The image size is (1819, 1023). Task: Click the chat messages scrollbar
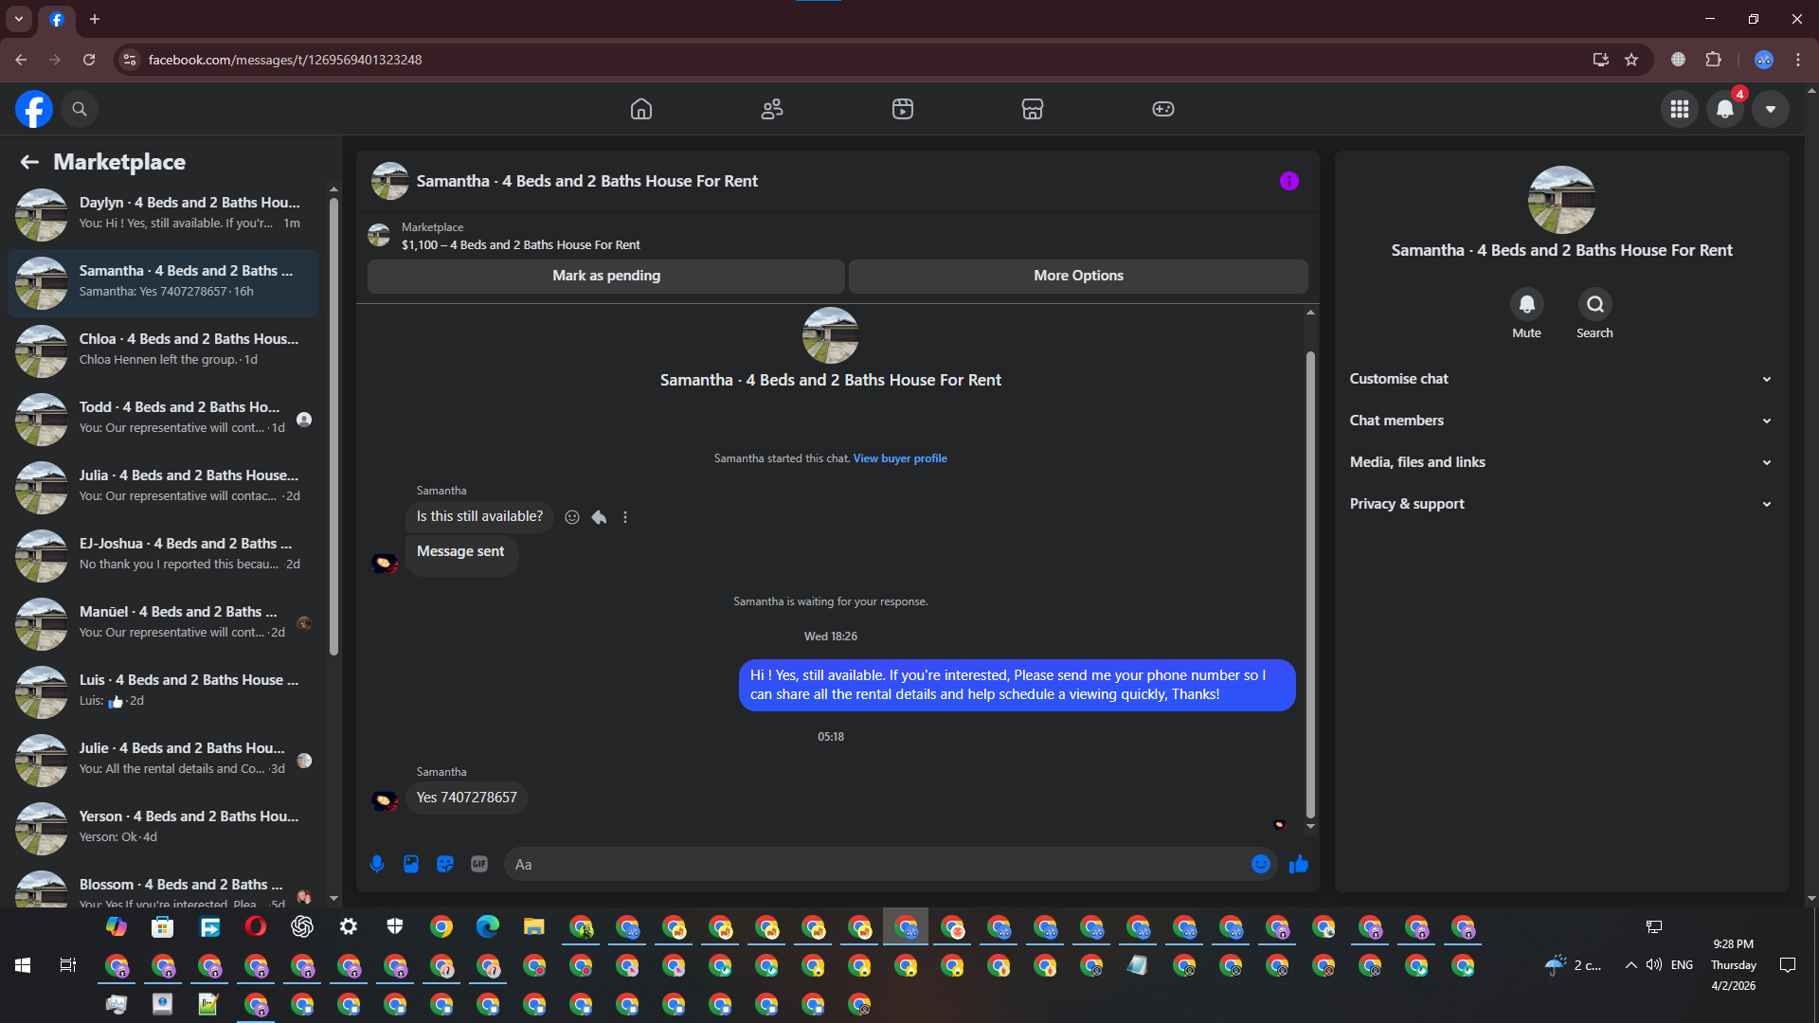[1310, 584]
